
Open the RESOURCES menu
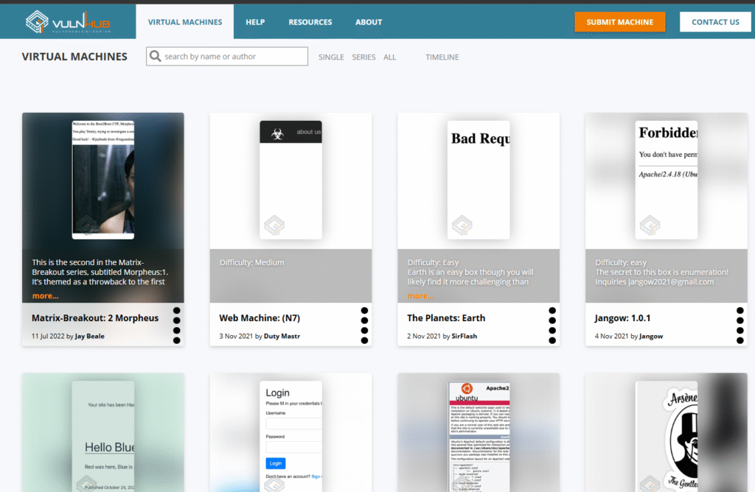[310, 22]
